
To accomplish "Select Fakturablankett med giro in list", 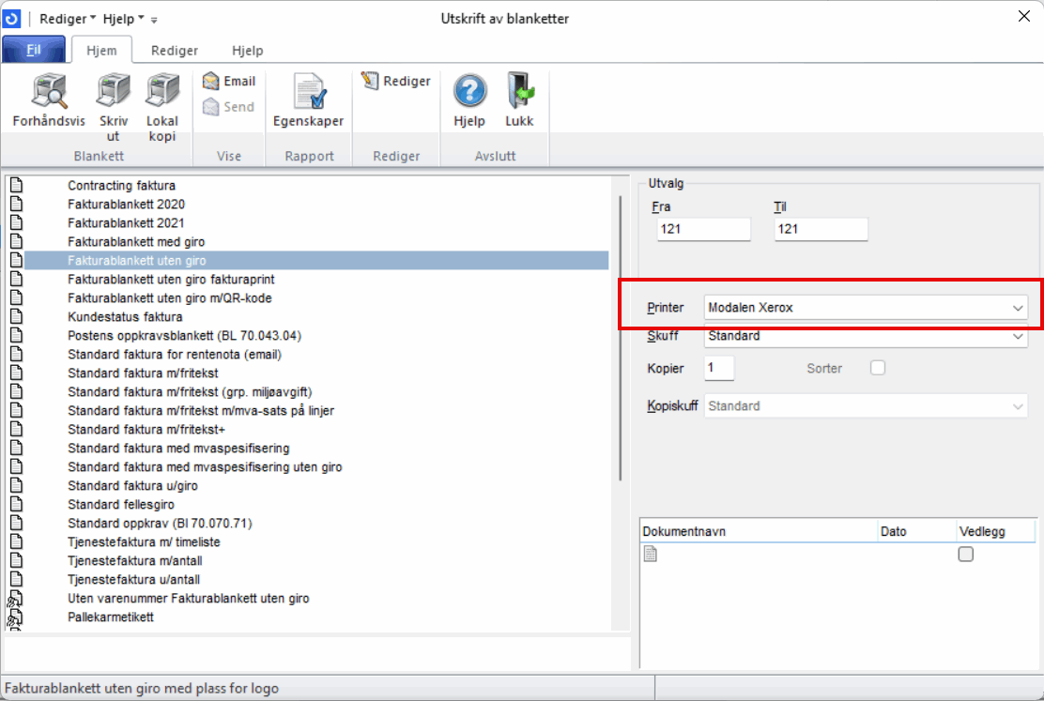I will click(136, 242).
